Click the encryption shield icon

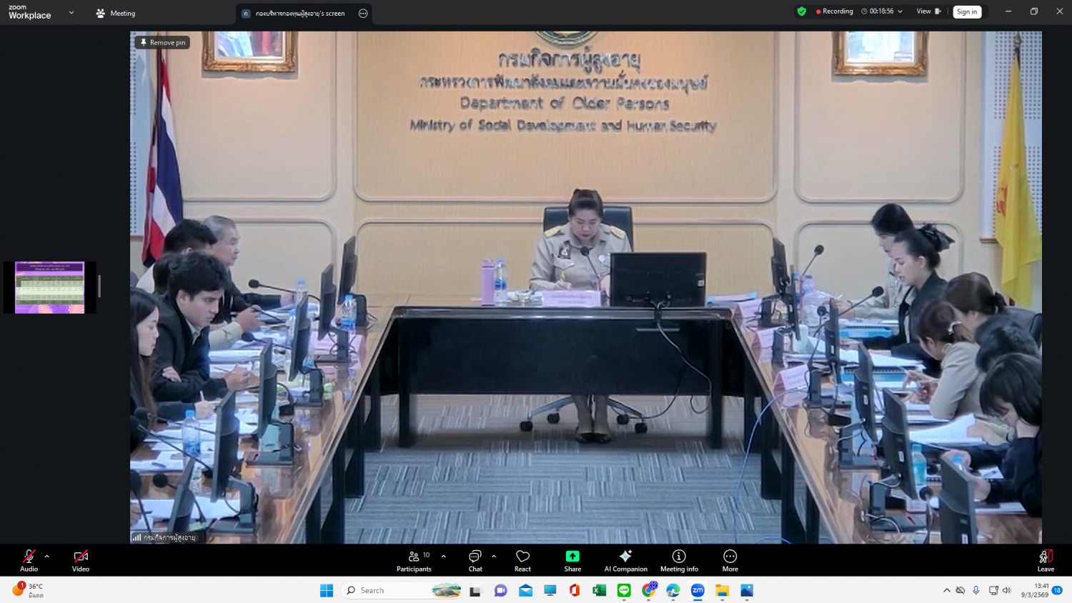tap(802, 11)
